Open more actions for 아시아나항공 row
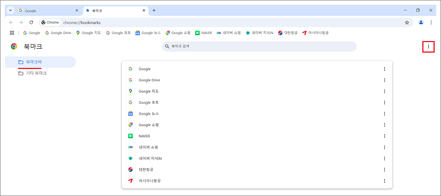 point(385,181)
